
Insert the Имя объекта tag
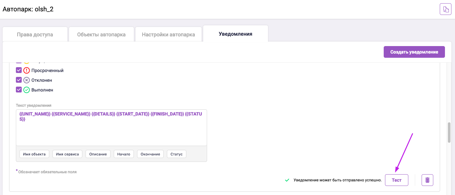(34, 154)
